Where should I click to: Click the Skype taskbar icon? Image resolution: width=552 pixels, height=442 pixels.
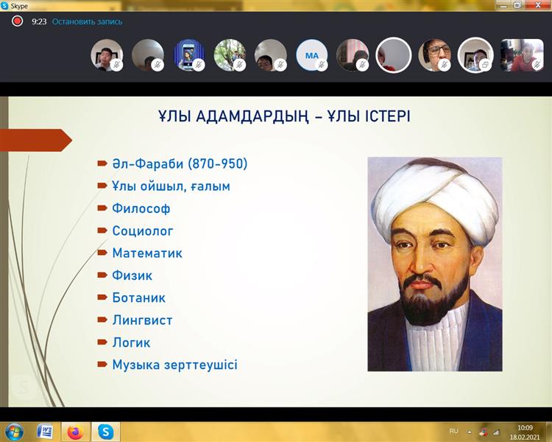tap(105, 432)
